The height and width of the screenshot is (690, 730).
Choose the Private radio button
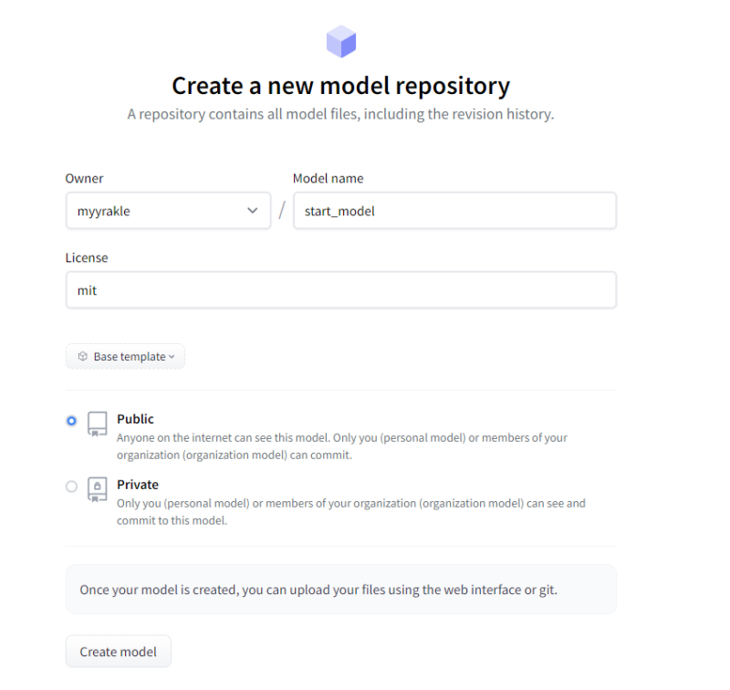(x=72, y=486)
